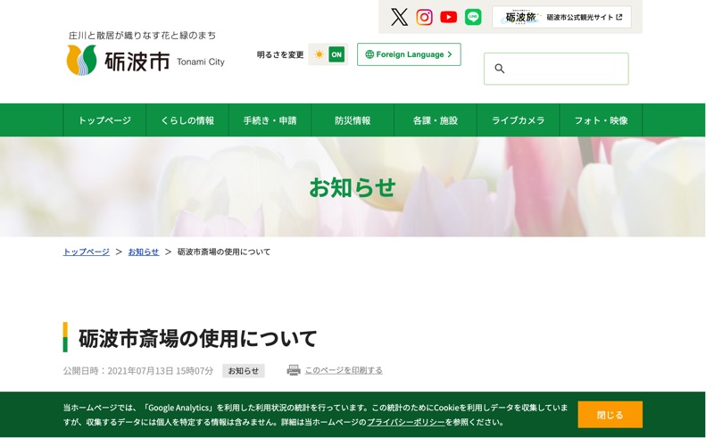
Task: Click the 砺波市 Tonami City title text
Action: click(x=164, y=62)
